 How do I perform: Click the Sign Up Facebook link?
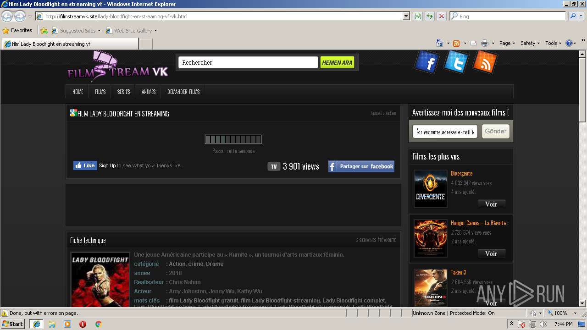107,165
